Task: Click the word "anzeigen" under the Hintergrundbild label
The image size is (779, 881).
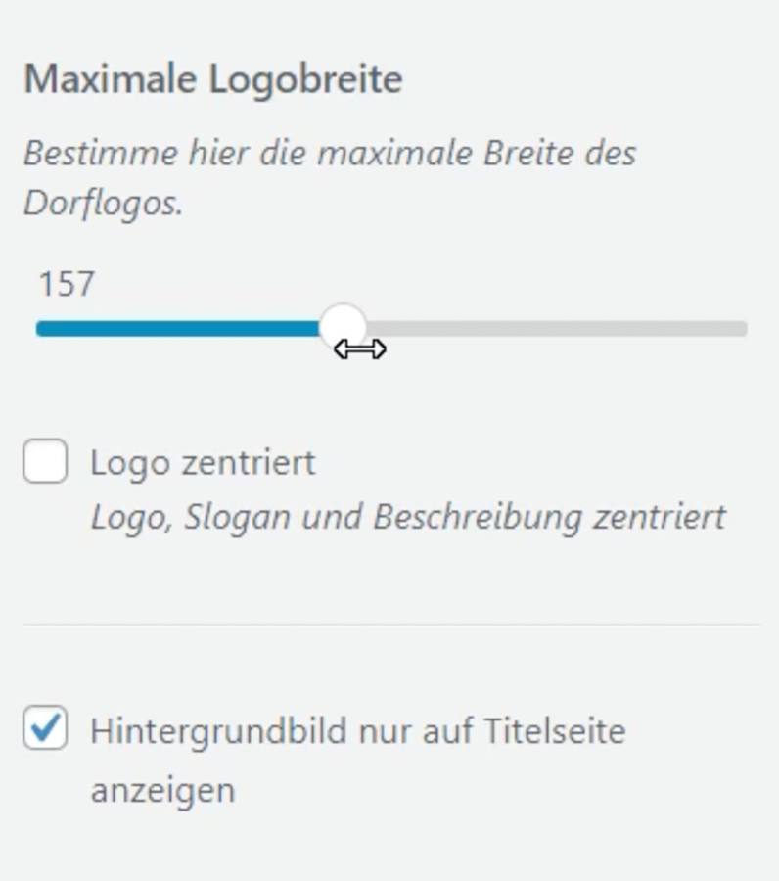Action: pyautogui.click(x=162, y=790)
